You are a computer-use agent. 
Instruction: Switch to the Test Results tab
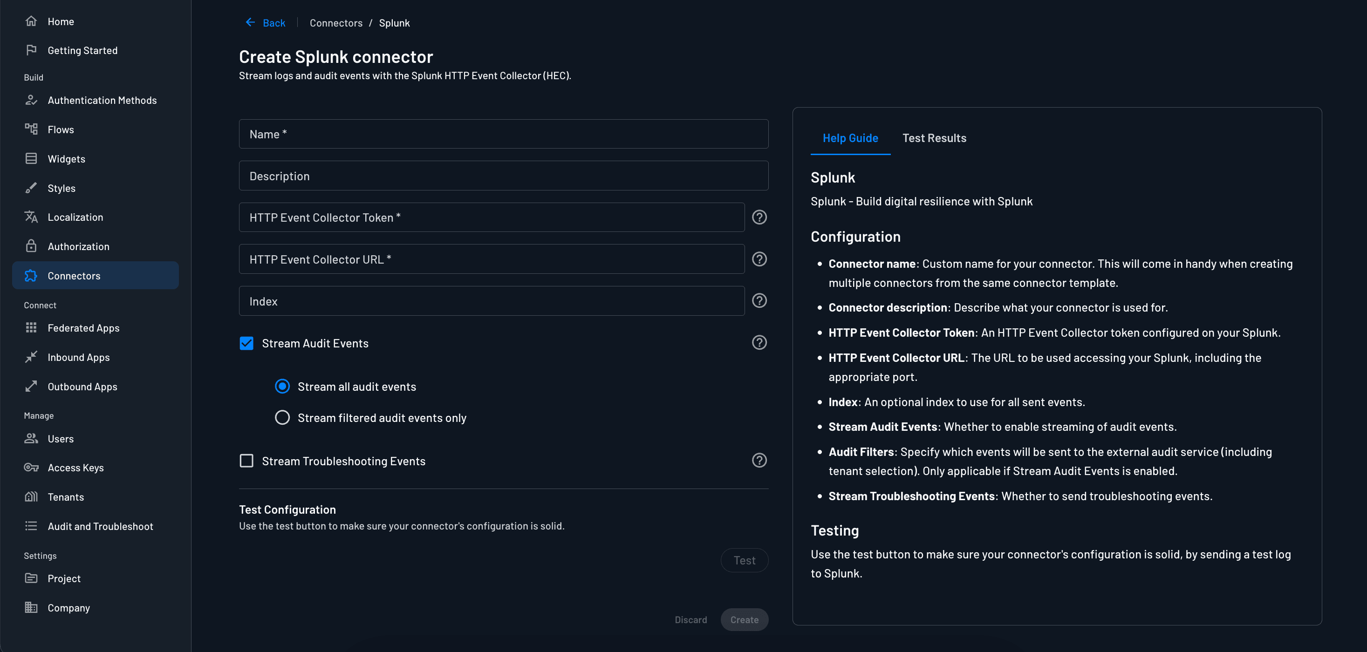(934, 138)
